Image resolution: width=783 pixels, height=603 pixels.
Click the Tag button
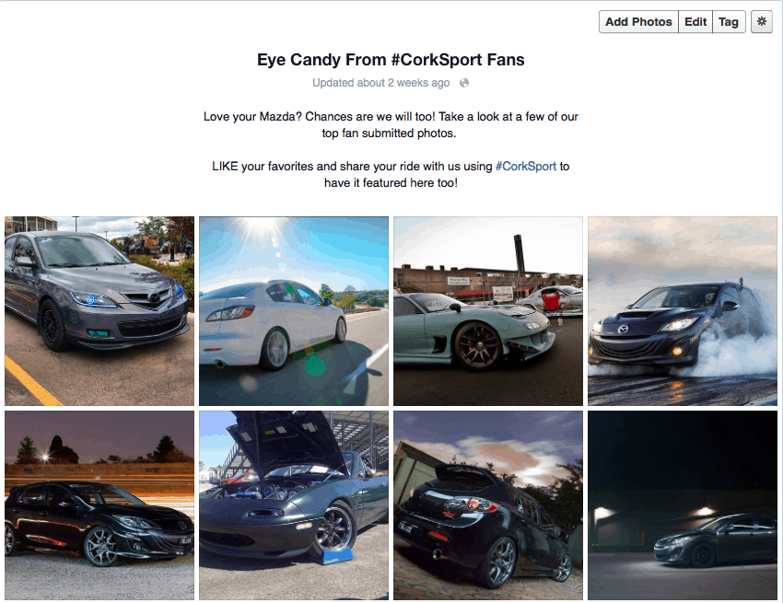[x=729, y=22]
